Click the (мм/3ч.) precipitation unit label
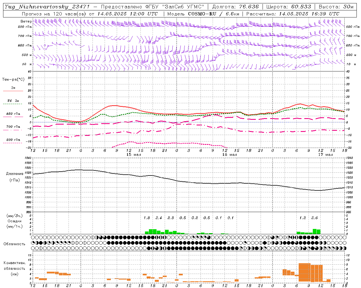Screen dimensions: 361x288 (x=14, y=216)
